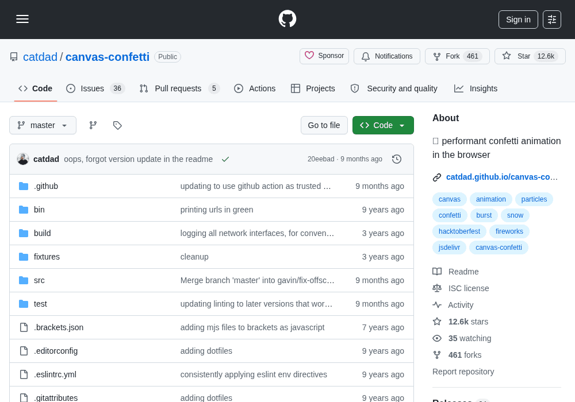Viewport: 575px width, 402px height.
Task: Open 'consistently applying eslint env directives' commit
Action: (x=254, y=374)
